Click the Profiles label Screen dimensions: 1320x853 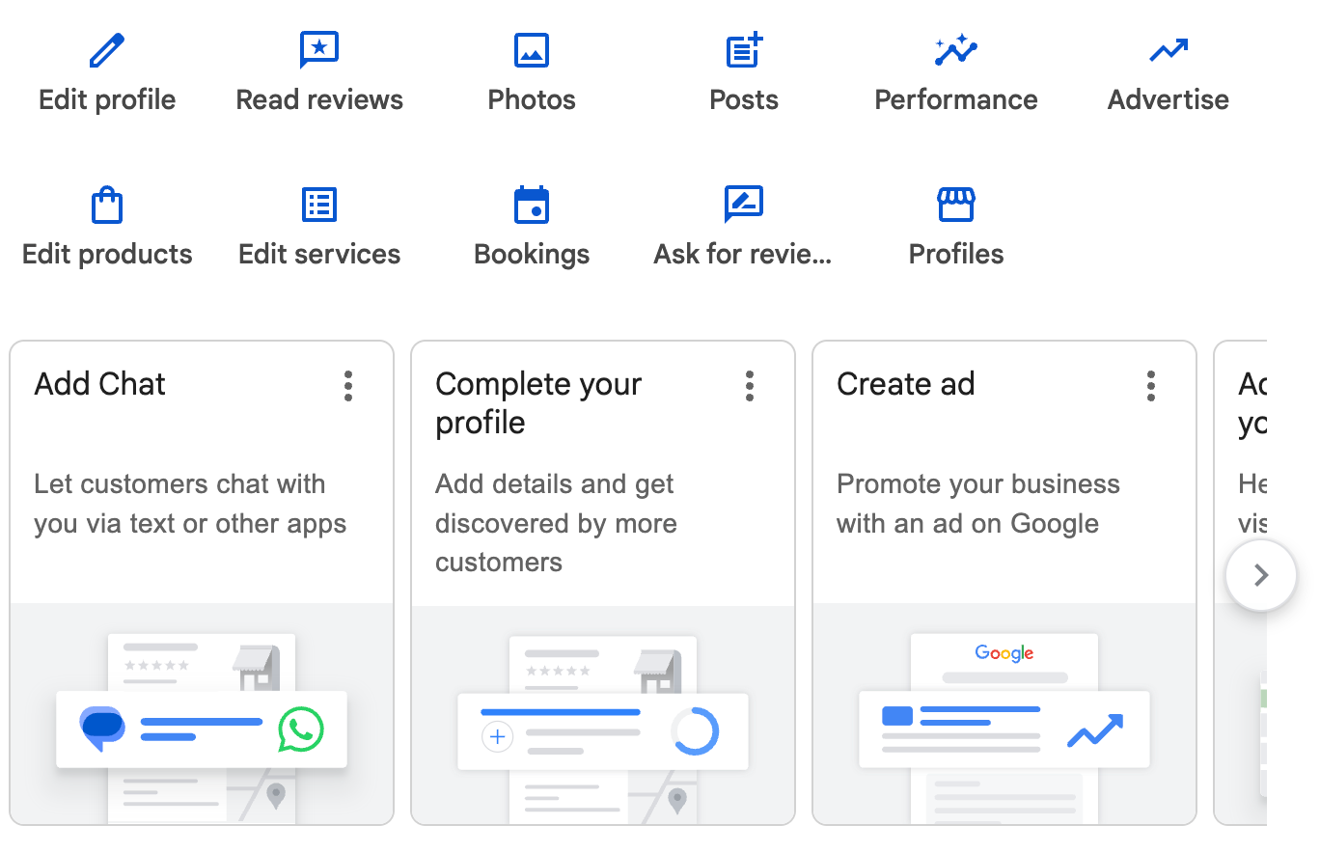coord(956,255)
